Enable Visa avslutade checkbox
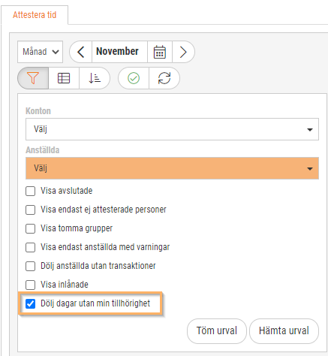The height and width of the screenshot is (356, 328). point(31,191)
